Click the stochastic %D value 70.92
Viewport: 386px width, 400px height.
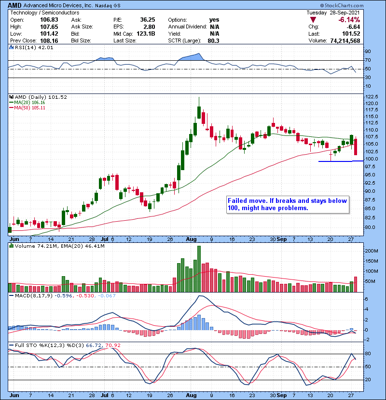[112, 346]
